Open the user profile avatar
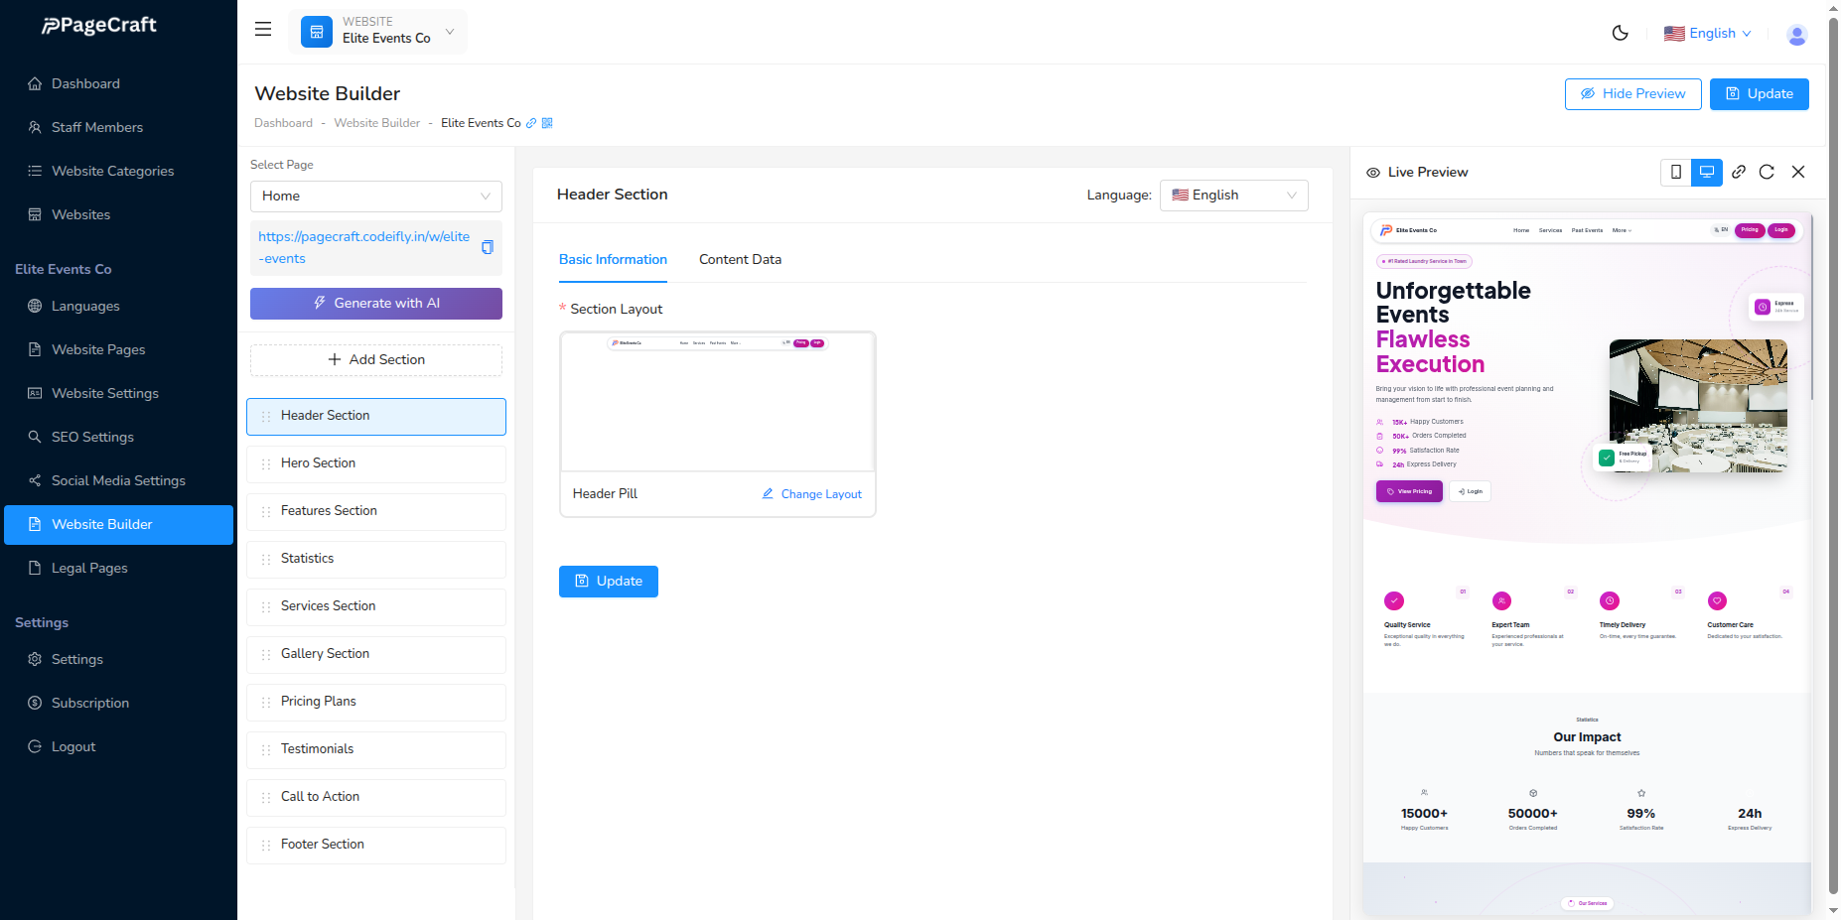This screenshot has width=1841, height=920. click(x=1797, y=34)
